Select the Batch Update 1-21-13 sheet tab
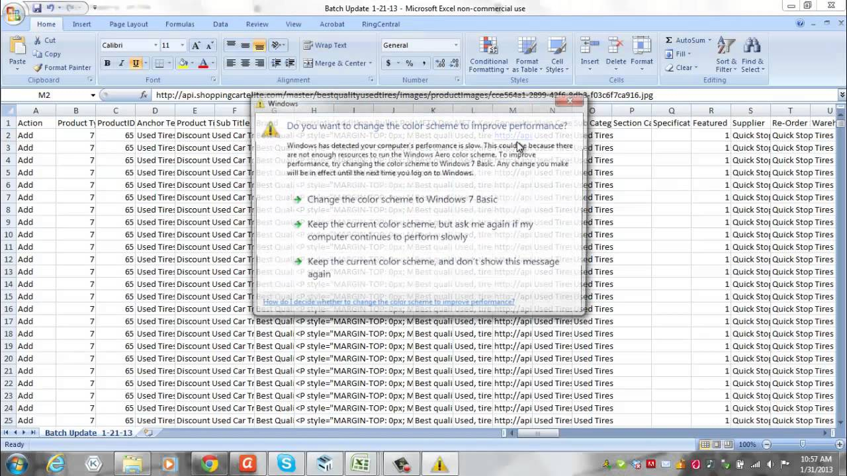This screenshot has width=847, height=476. tap(88, 433)
